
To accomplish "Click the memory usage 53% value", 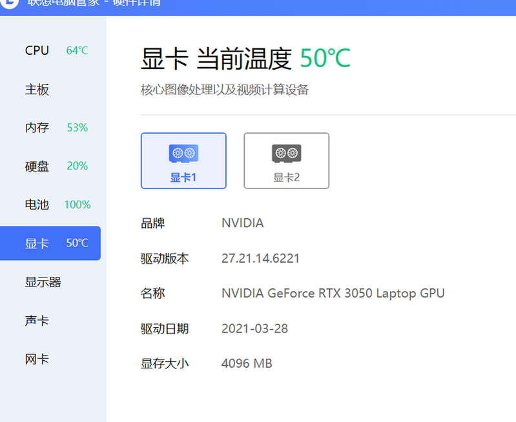I will tap(77, 128).
